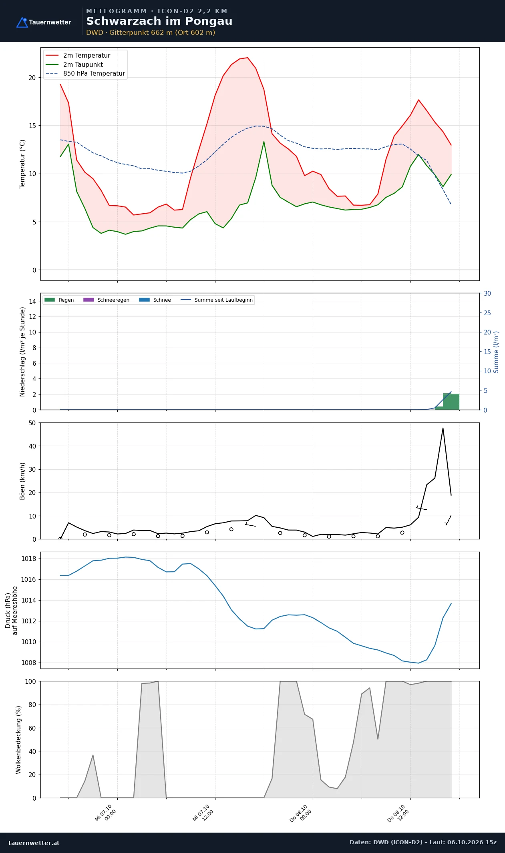Click the 'Böen (km/h)' axis label
This screenshot has height=853, width=505.
[22, 481]
